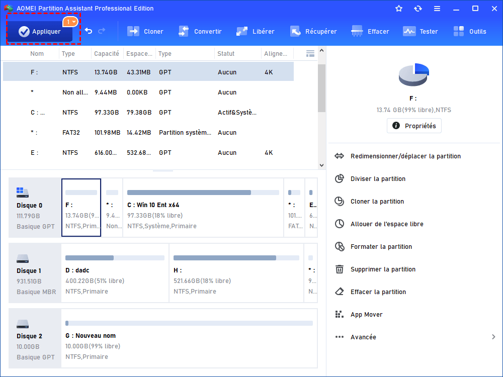Click the refresh icon in title bar

pyautogui.click(x=417, y=9)
